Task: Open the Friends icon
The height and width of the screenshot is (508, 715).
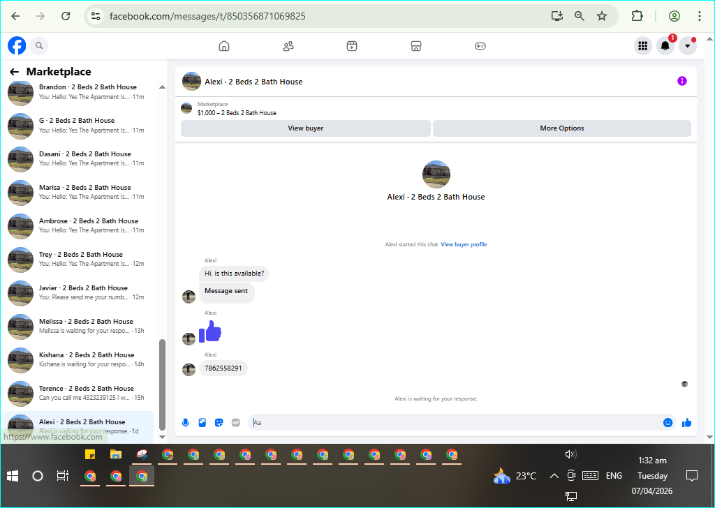Action: click(288, 46)
